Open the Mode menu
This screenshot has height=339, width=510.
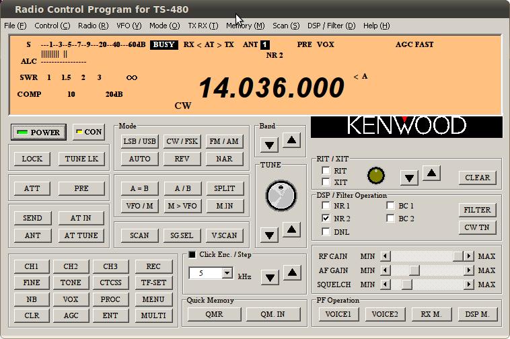165,26
